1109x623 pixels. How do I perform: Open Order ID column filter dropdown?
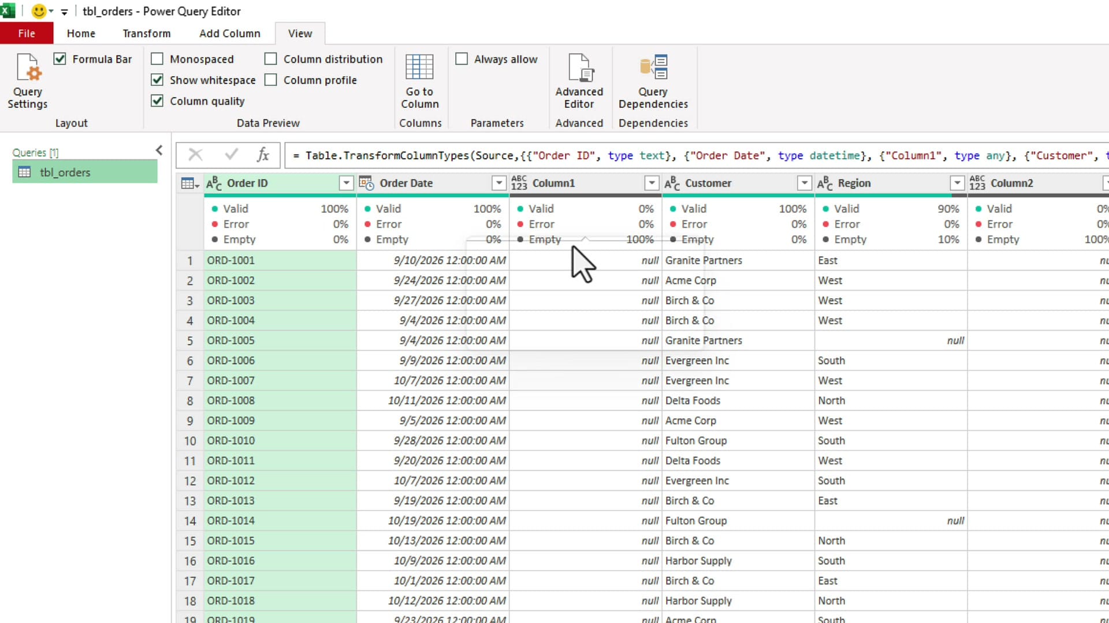[x=346, y=183]
